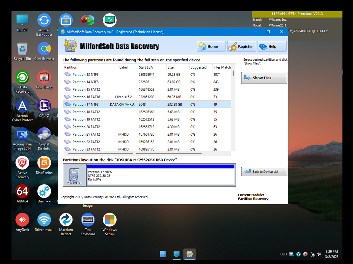Open the monitor icon on the taskbar
The image size is (353, 264).
[x=176, y=254]
